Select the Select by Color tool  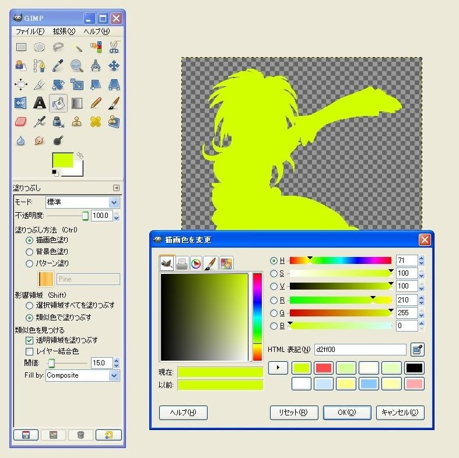pyautogui.click(x=96, y=47)
